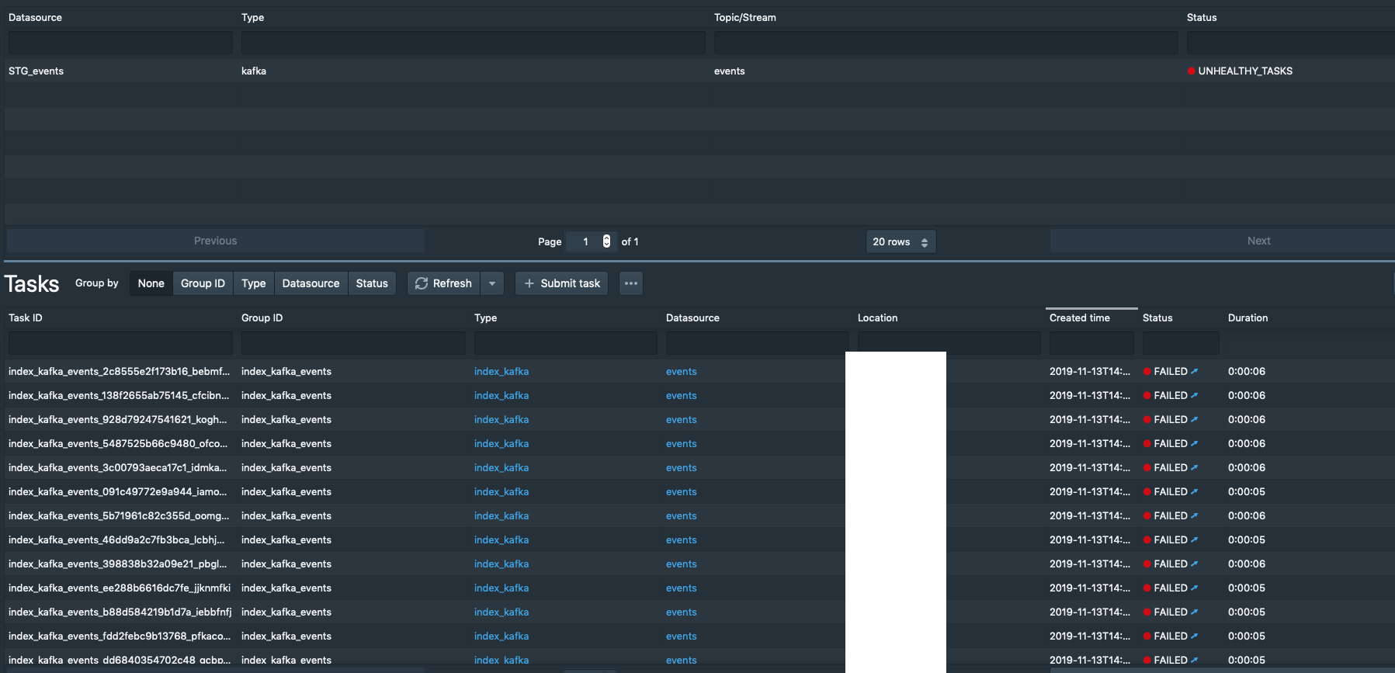1395x673 pixels.
Task: Select task ID index_kafka_events_5b71961c82c355d
Action: [x=119, y=515]
